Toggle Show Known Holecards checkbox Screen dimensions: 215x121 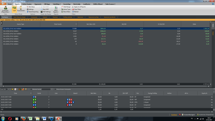pos(55,89)
